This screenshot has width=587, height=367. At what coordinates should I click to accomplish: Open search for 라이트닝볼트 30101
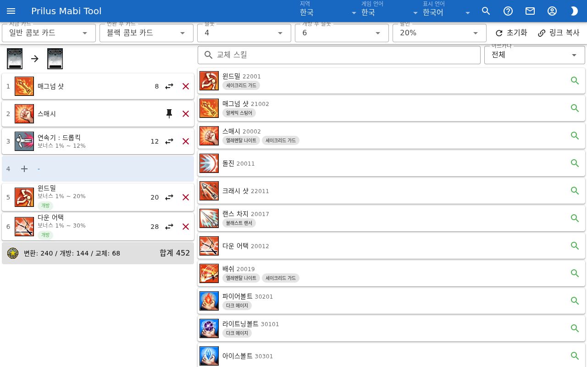pyautogui.click(x=575, y=328)
